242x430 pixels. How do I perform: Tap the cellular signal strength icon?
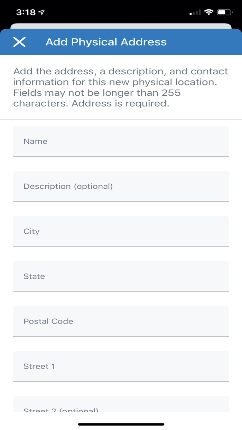click(x=195, y=13)
